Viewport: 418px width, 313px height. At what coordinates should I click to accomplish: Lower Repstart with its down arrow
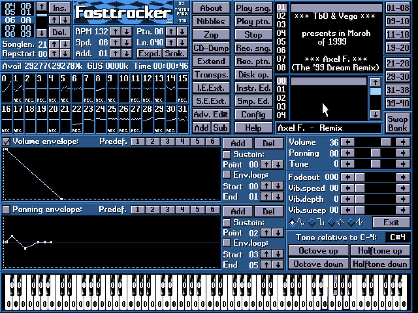point(65,54)
